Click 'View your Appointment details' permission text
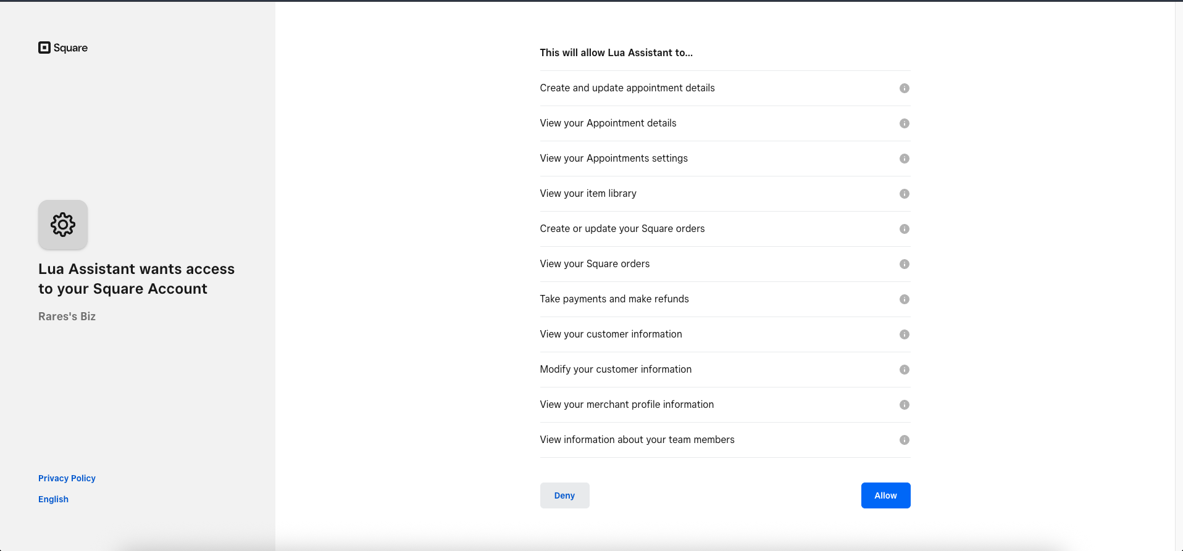The width and height of the screenshot is (1183, 551). click(x=608, y=123)
